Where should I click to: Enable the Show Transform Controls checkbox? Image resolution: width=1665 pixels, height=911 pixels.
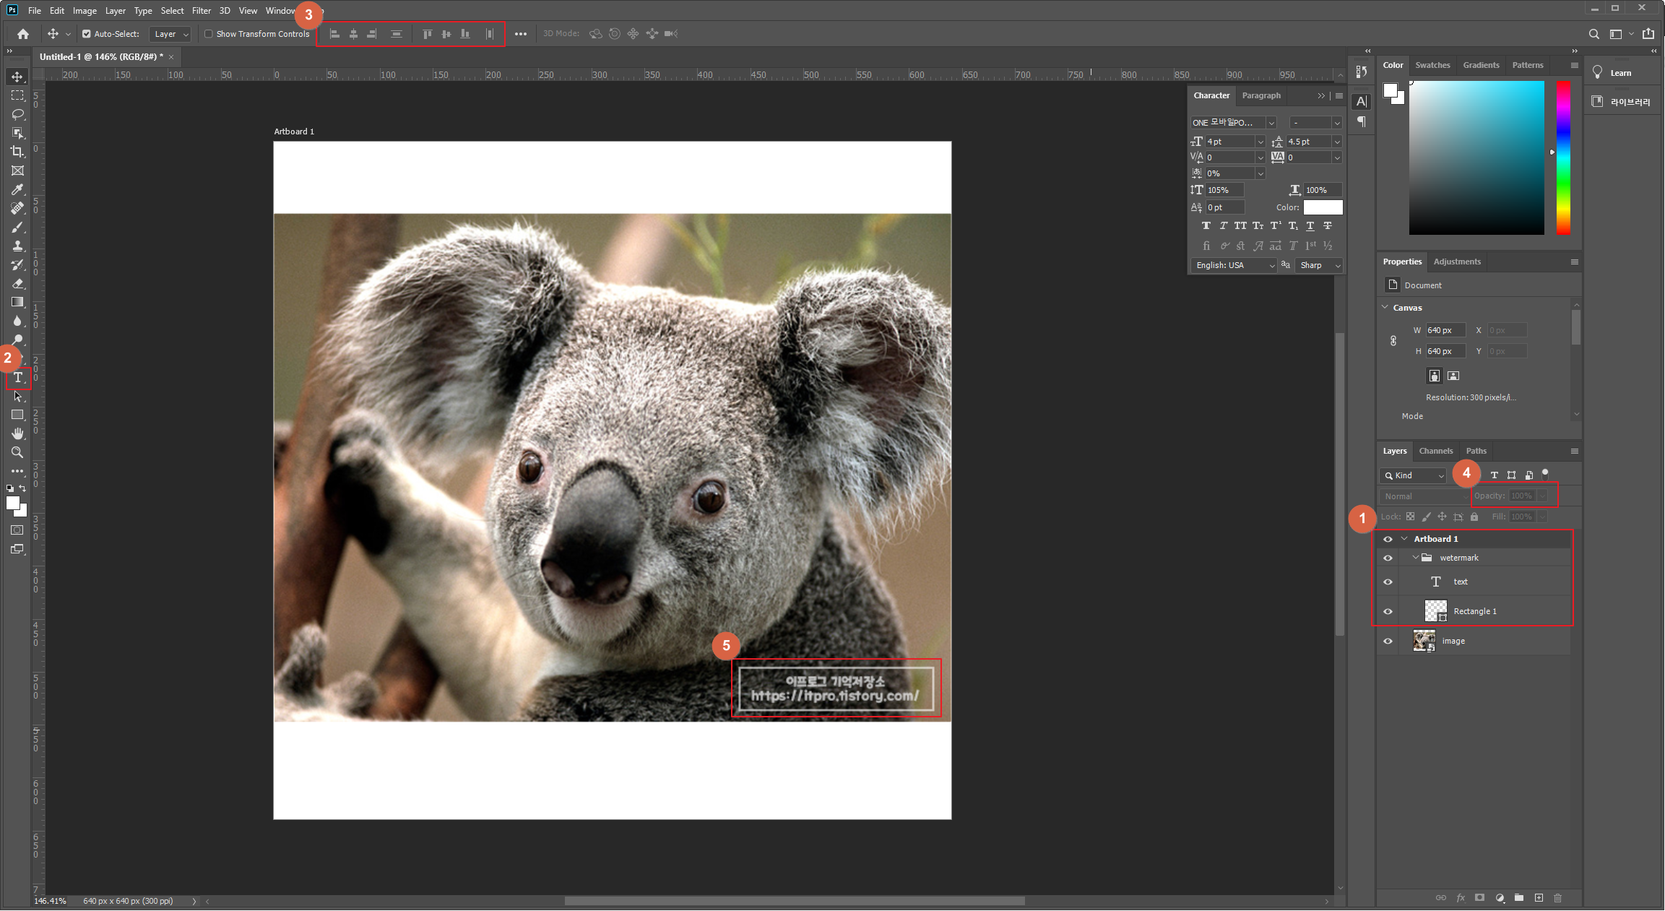(209, 34)
